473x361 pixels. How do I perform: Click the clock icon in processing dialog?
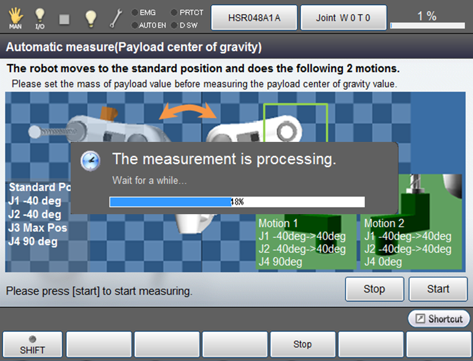click(90, 160)
